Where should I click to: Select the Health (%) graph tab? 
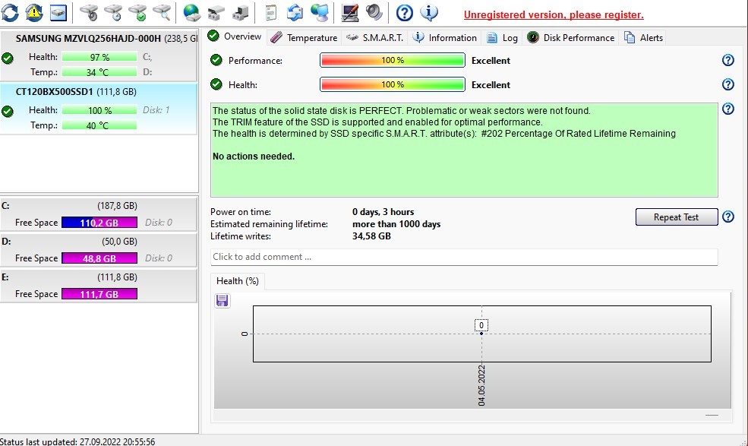[238, 281]
